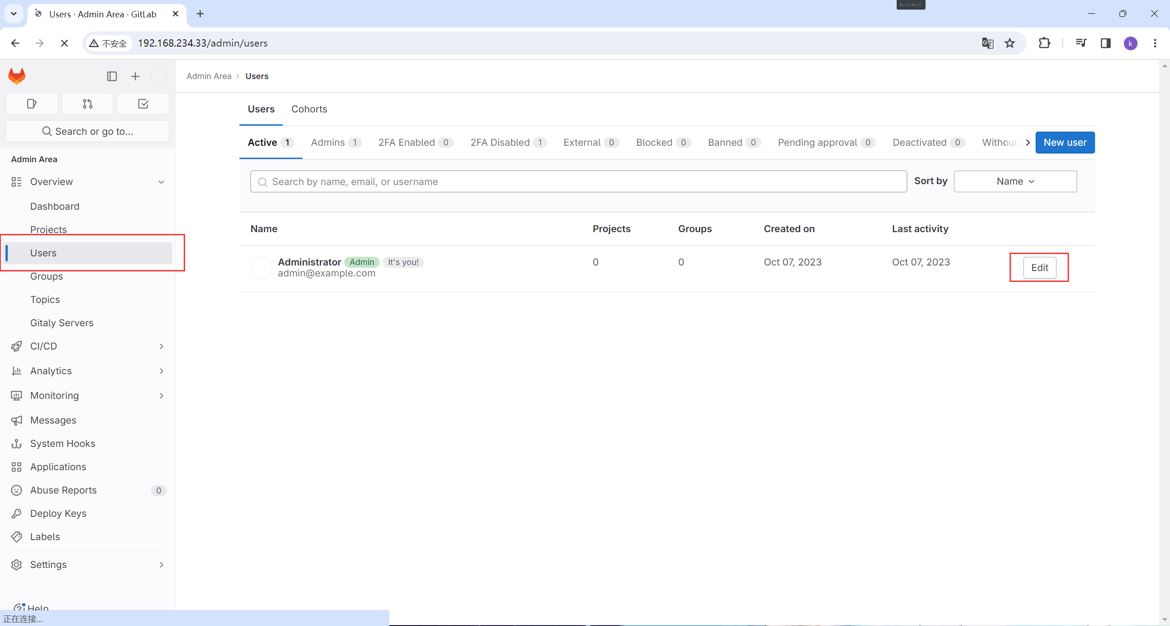
Task: Open the Issues shortcut icon
Action: pos(32,104)
